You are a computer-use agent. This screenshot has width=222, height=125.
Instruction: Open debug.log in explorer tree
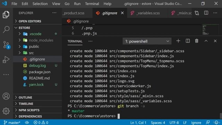(37, 66)
